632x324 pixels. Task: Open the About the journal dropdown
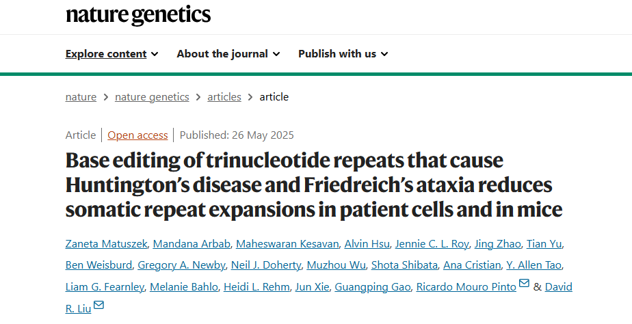tap(228, 53)
